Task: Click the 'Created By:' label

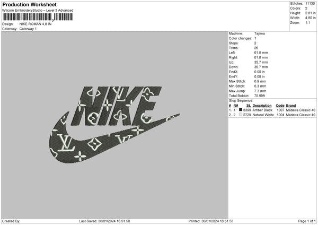Action: pyautogui.click(x=11, y=221)
